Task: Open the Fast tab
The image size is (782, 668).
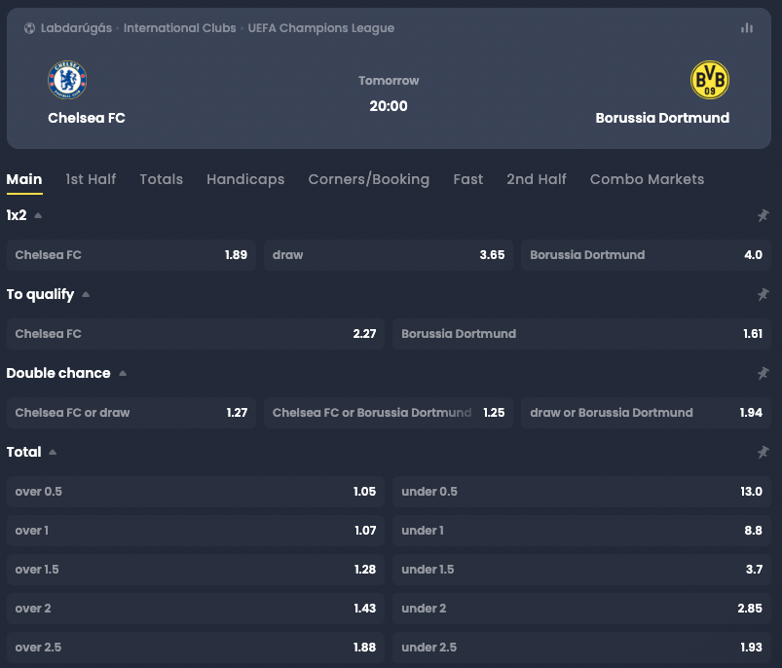Action: point(467,179)
